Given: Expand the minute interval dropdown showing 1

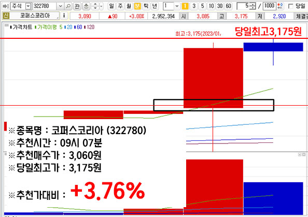Looking at the screenshot, I should [x=177, y=6].
